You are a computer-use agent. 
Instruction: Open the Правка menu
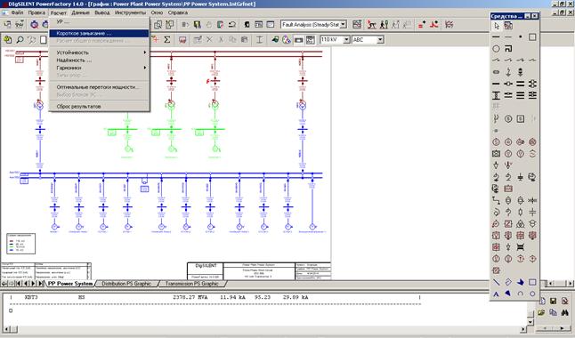pos(36,12)
